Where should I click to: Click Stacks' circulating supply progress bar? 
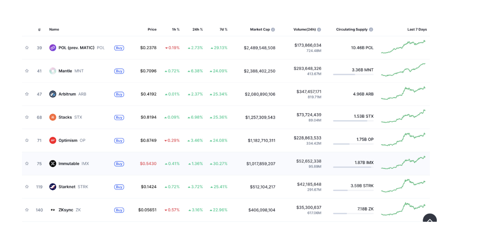[353, 121]
